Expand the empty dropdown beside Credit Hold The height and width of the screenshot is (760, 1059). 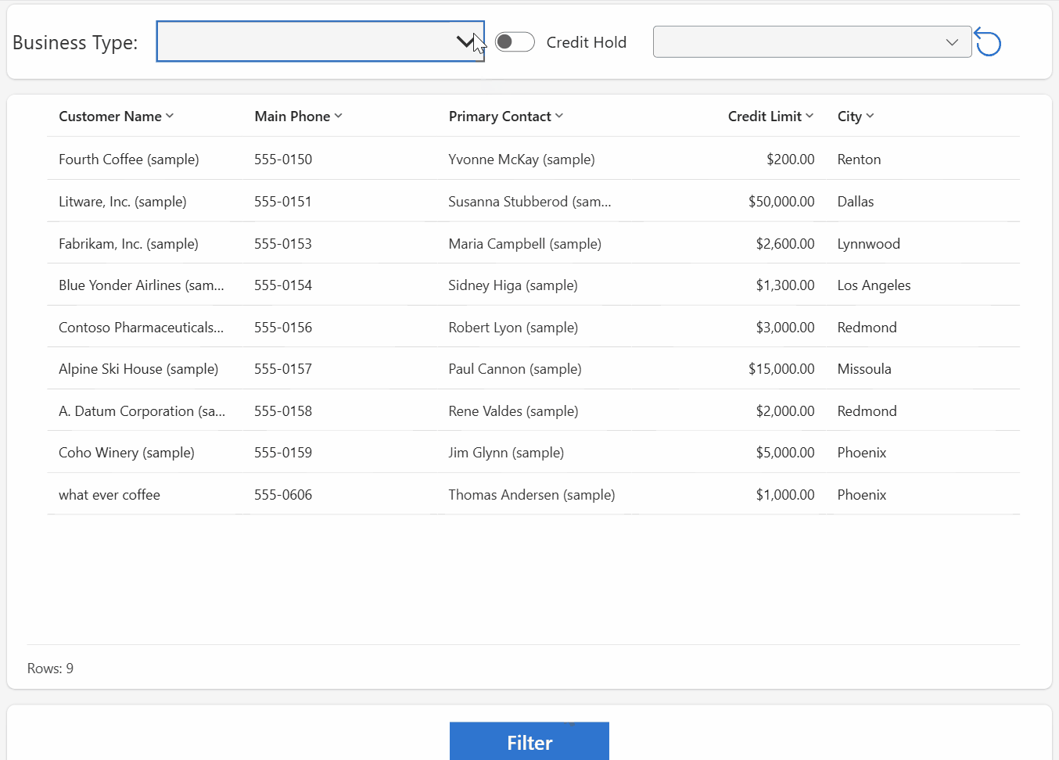pos(811,42)
